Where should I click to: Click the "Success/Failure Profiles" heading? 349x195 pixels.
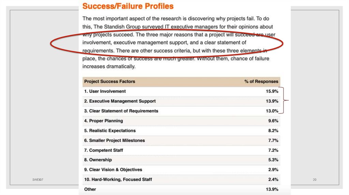coord(128,6)
